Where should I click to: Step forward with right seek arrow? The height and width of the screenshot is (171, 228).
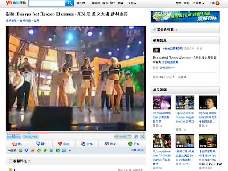click(144, 133)
